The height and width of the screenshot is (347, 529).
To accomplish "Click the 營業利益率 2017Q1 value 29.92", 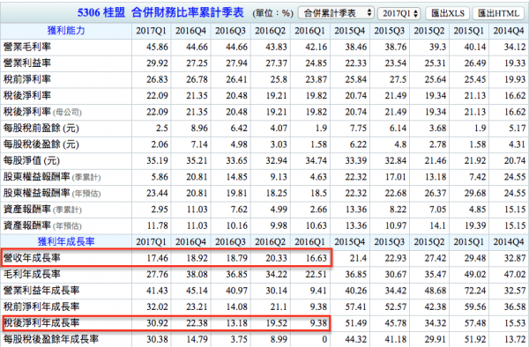I will point(157,63).
